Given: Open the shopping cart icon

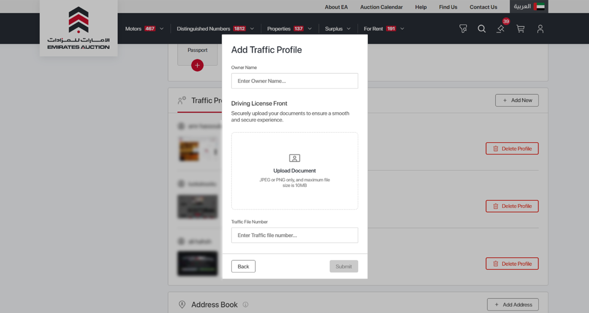Looking at the screenshot, I should pyautogui.click(x=520, y=29).
